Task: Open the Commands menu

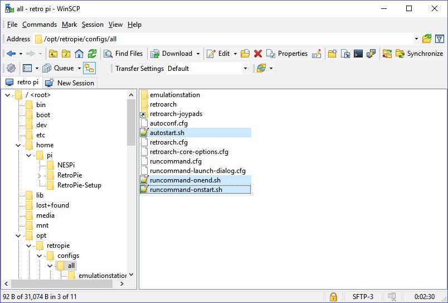Action: tap(40, 25)
